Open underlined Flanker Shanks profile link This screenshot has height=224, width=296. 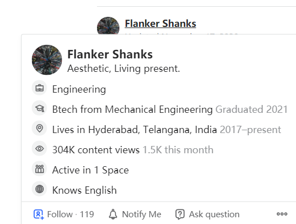tap(160, 24)
